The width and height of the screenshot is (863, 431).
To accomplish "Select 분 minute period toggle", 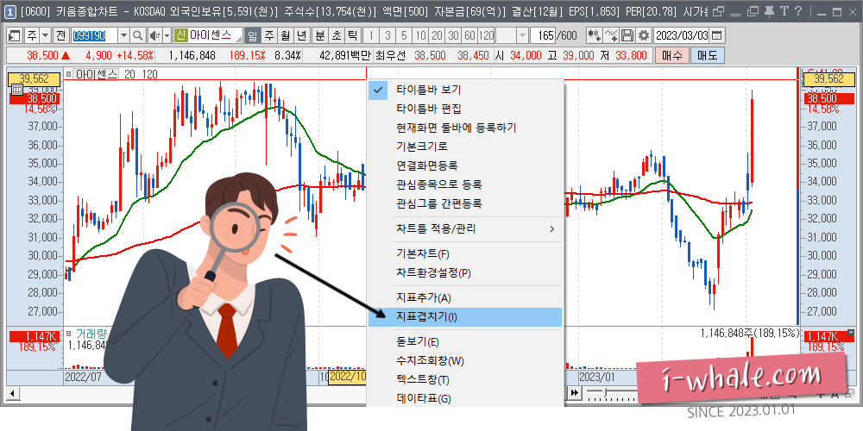I will [320, 36].
